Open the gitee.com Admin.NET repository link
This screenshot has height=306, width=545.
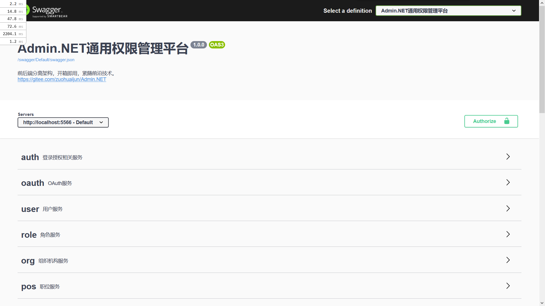tap(62, 79)
